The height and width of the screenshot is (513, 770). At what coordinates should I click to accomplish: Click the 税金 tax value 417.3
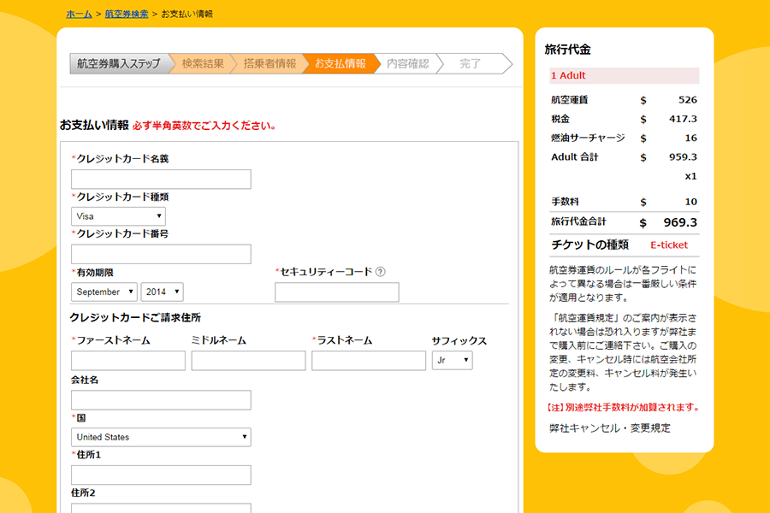pyautogui.click(x=683, y=119)
